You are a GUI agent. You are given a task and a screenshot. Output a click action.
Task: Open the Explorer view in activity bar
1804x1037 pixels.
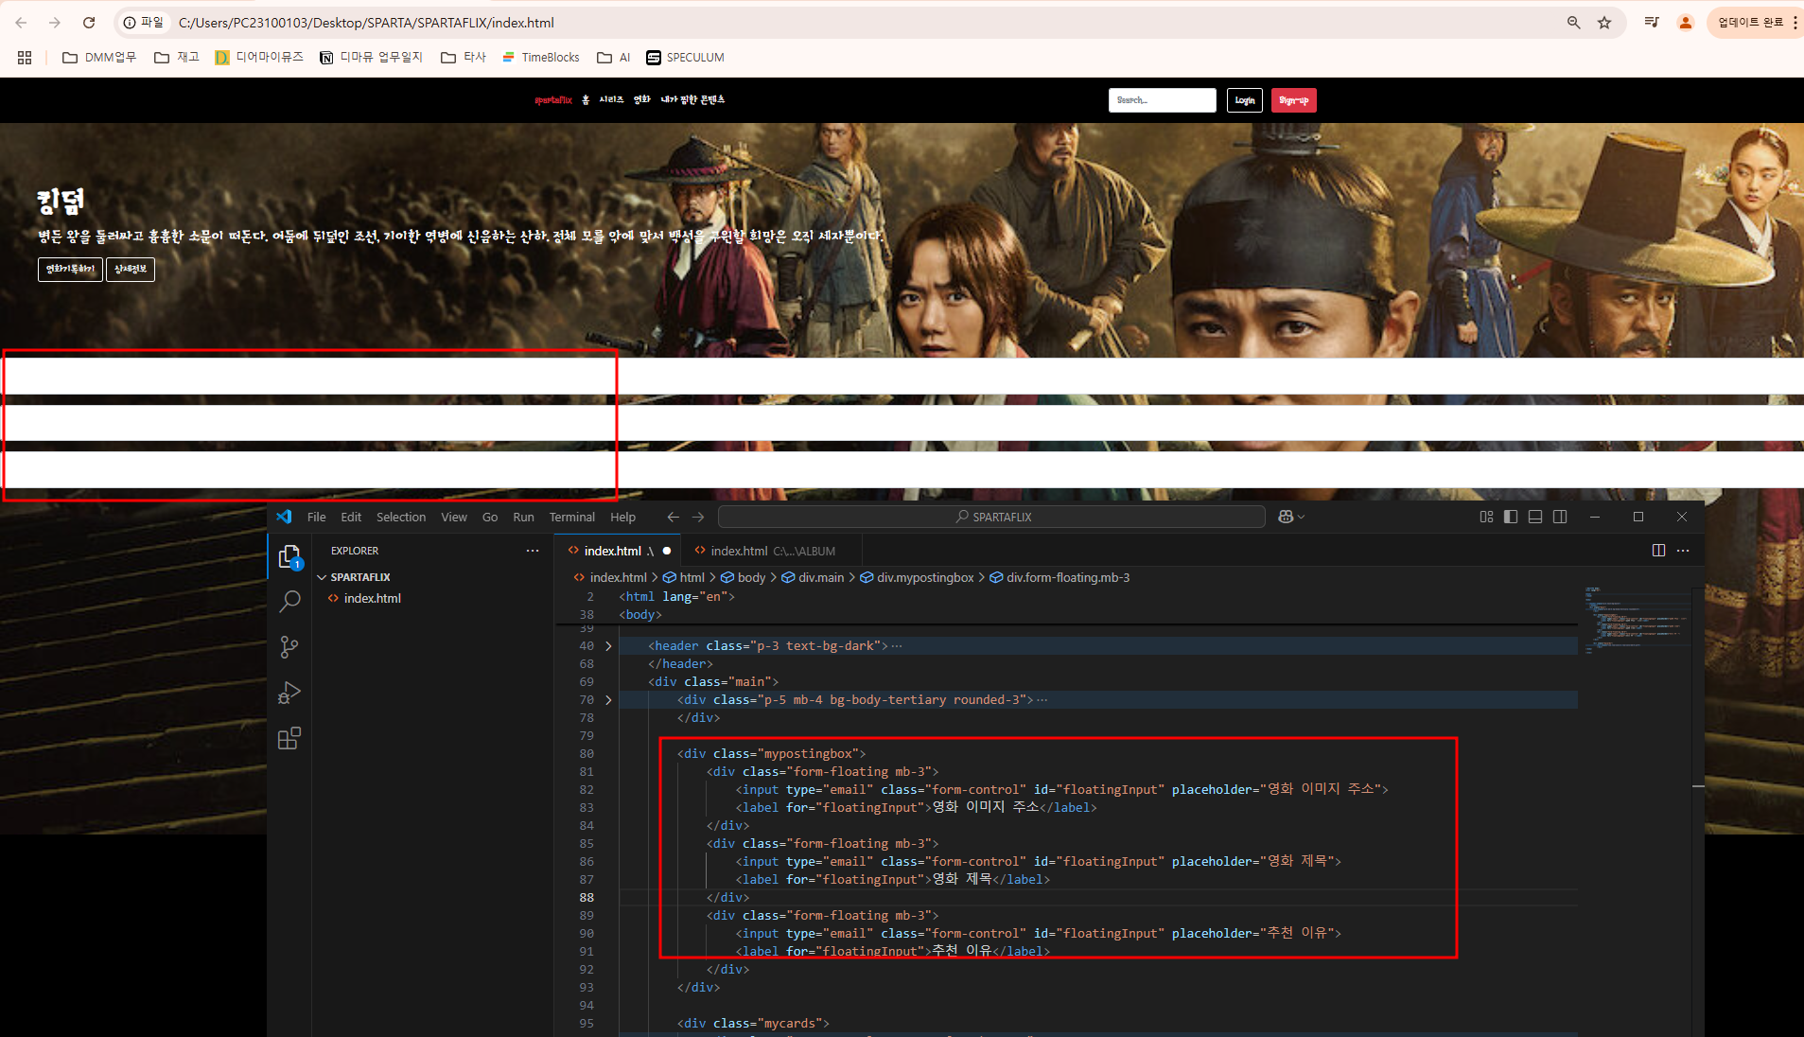(289, 556)
